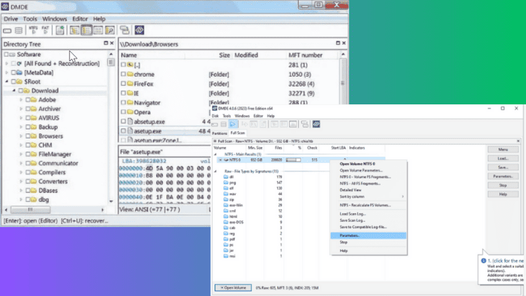The width and height of the screenshot is (526, 296).
Task: Click Partitions icon in DMDE 4.0.6 toolbar
Action: click(x=224, y=125)
